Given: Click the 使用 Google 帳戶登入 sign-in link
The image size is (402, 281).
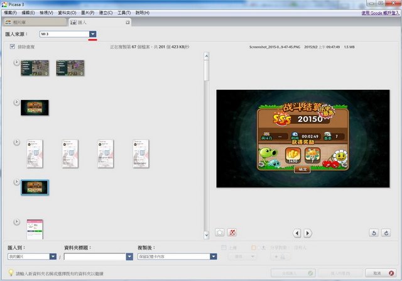Looking at the screenshot, I should 381,13.
